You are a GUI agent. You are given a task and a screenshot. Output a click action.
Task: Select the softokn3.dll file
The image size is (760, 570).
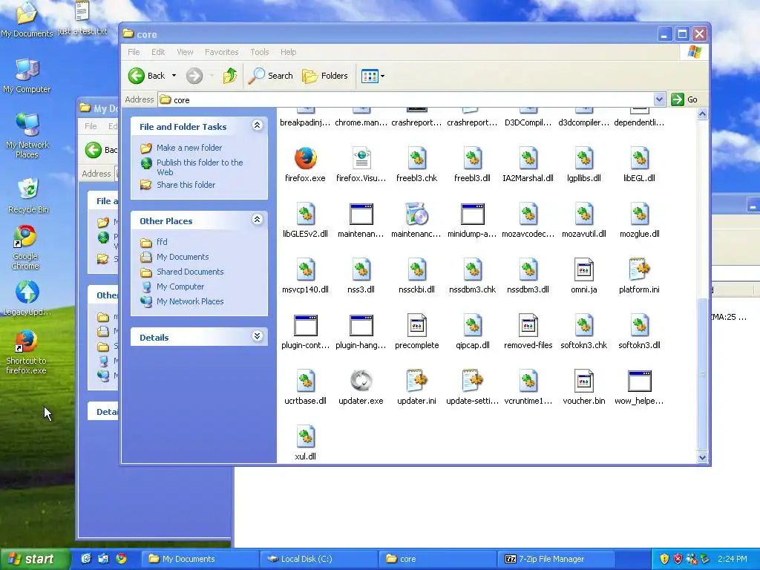tap(639, 332)
